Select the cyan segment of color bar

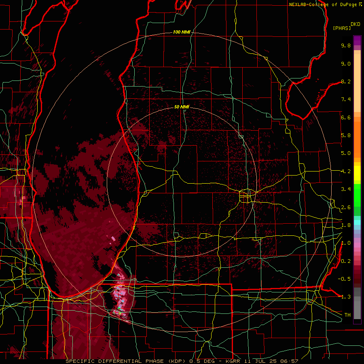(x=357, y=222)
